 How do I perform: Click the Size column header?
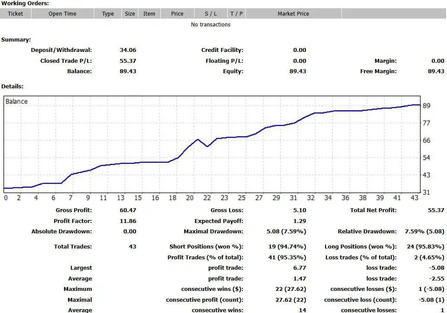coord(130,13)
